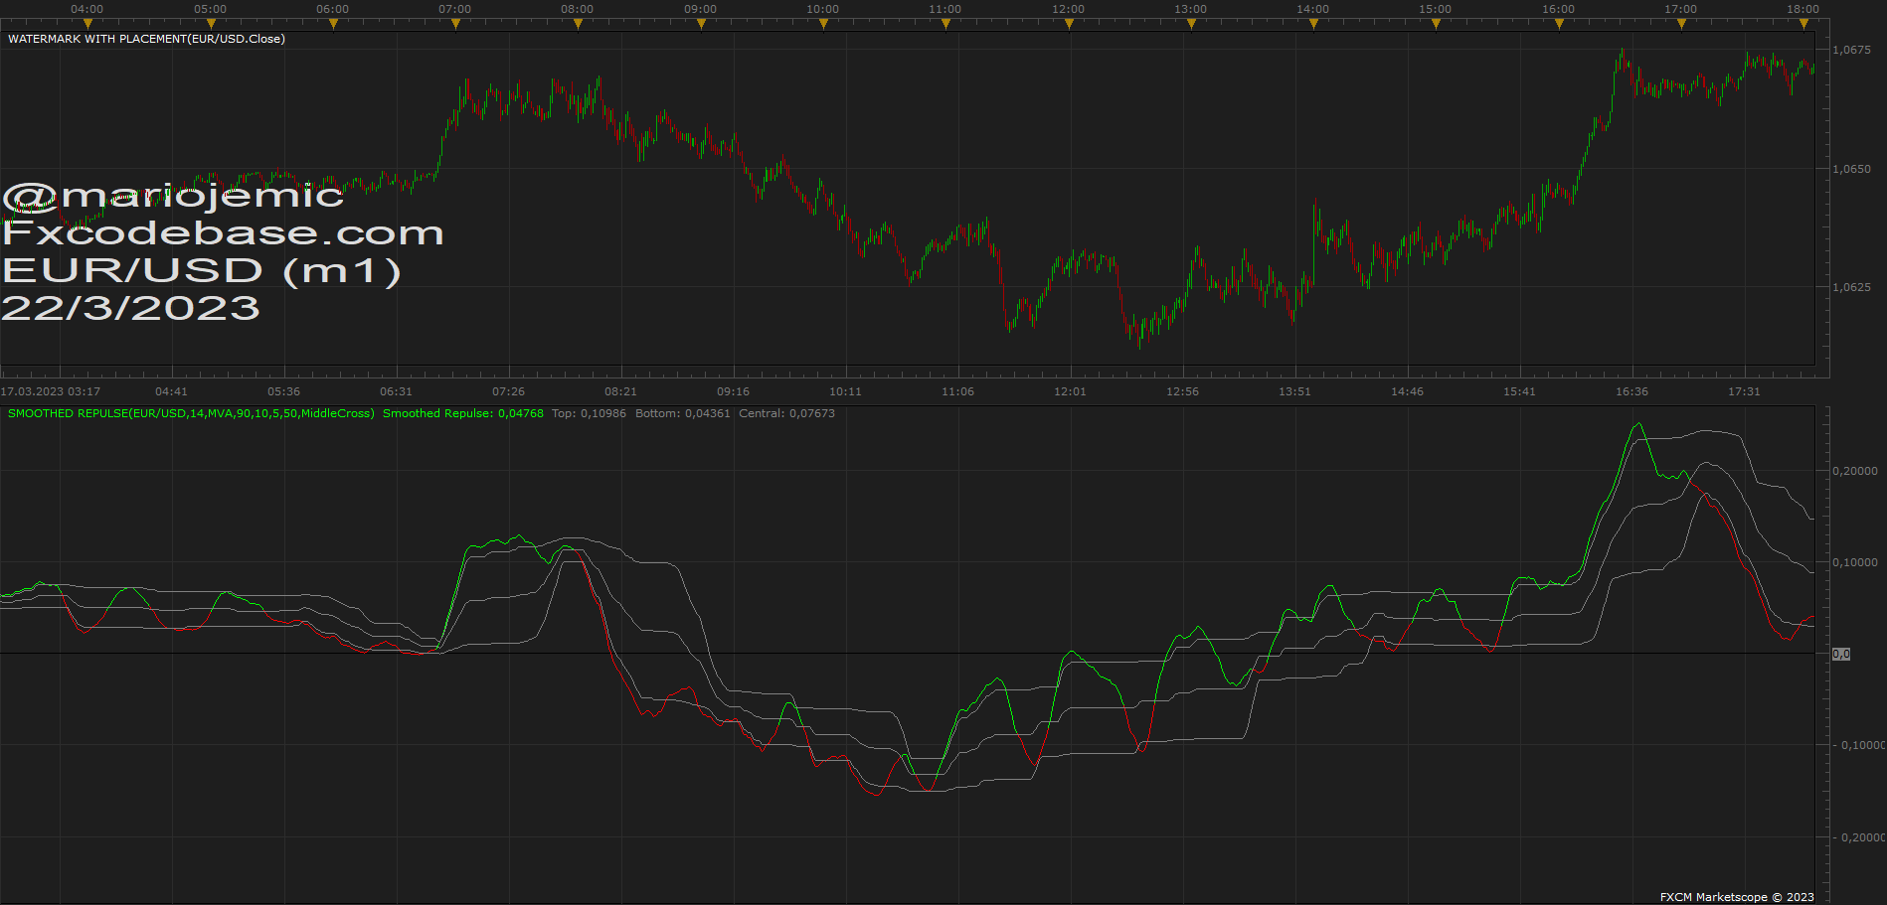Click the 1,0675 price axis label
The height and width of the screenshot is (905, 1887).
[x=1851, y=50]
